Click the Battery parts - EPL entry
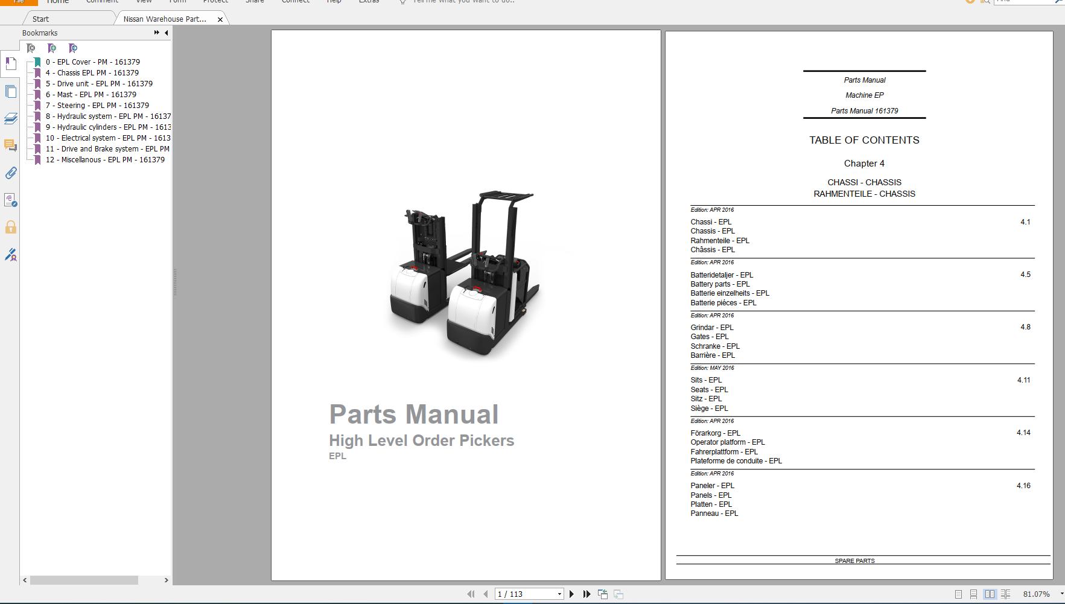 click(720, 284)
